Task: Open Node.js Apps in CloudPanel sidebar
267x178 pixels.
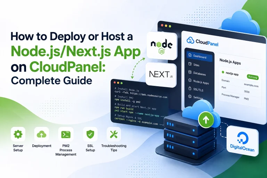Action: click(x=199, y=81)
